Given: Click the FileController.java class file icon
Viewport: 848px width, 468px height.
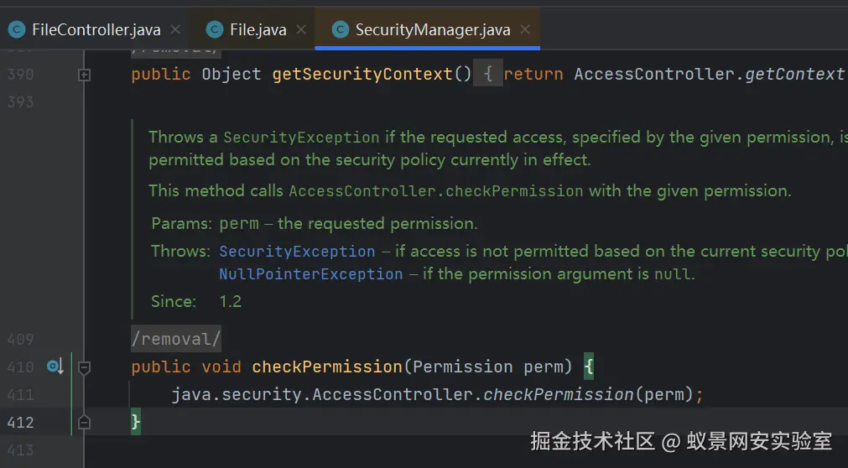Looking at the screenshot, I should (x=17, y=30).
